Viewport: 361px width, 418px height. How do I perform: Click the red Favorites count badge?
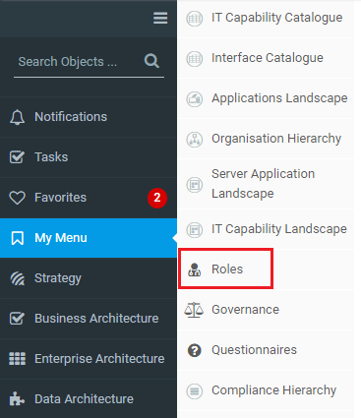157,198
